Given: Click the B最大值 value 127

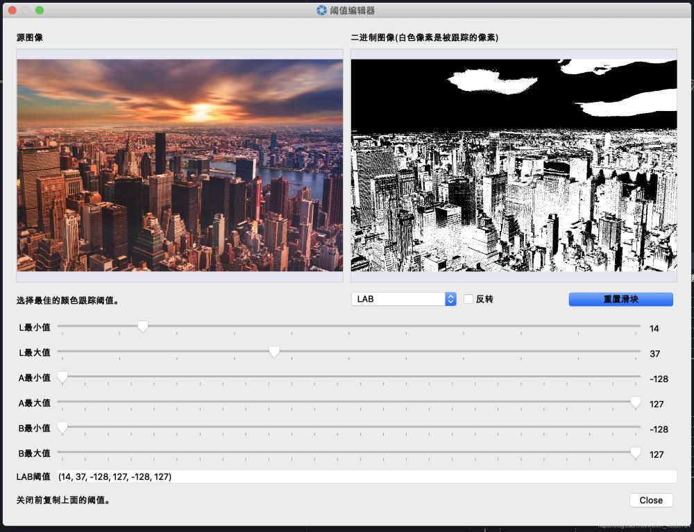Looking at the screenshot, I should [x=657, y=454].
